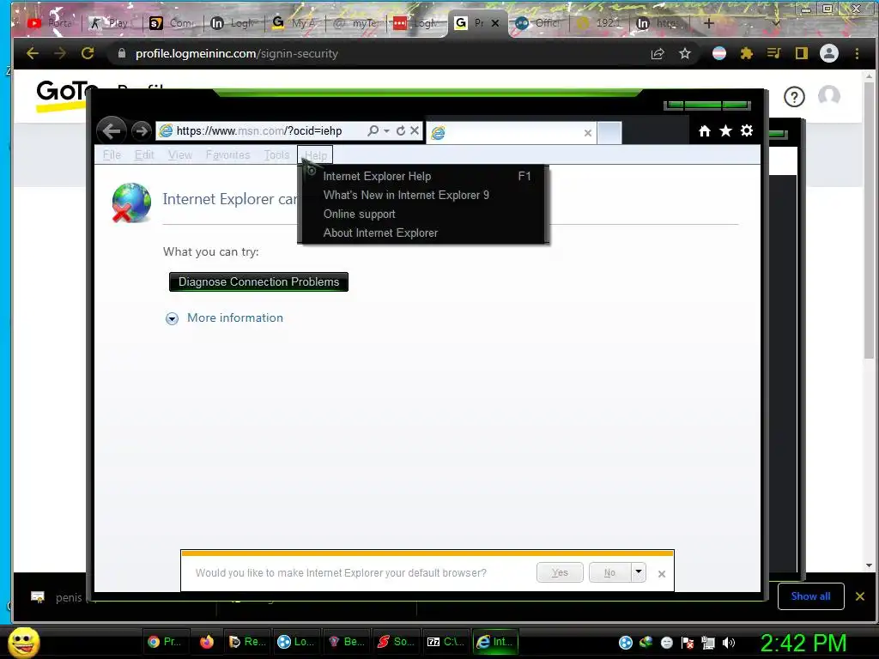Screen dimensions: 879x659
Task: Click network tray icon
Action: pos(708,643)
